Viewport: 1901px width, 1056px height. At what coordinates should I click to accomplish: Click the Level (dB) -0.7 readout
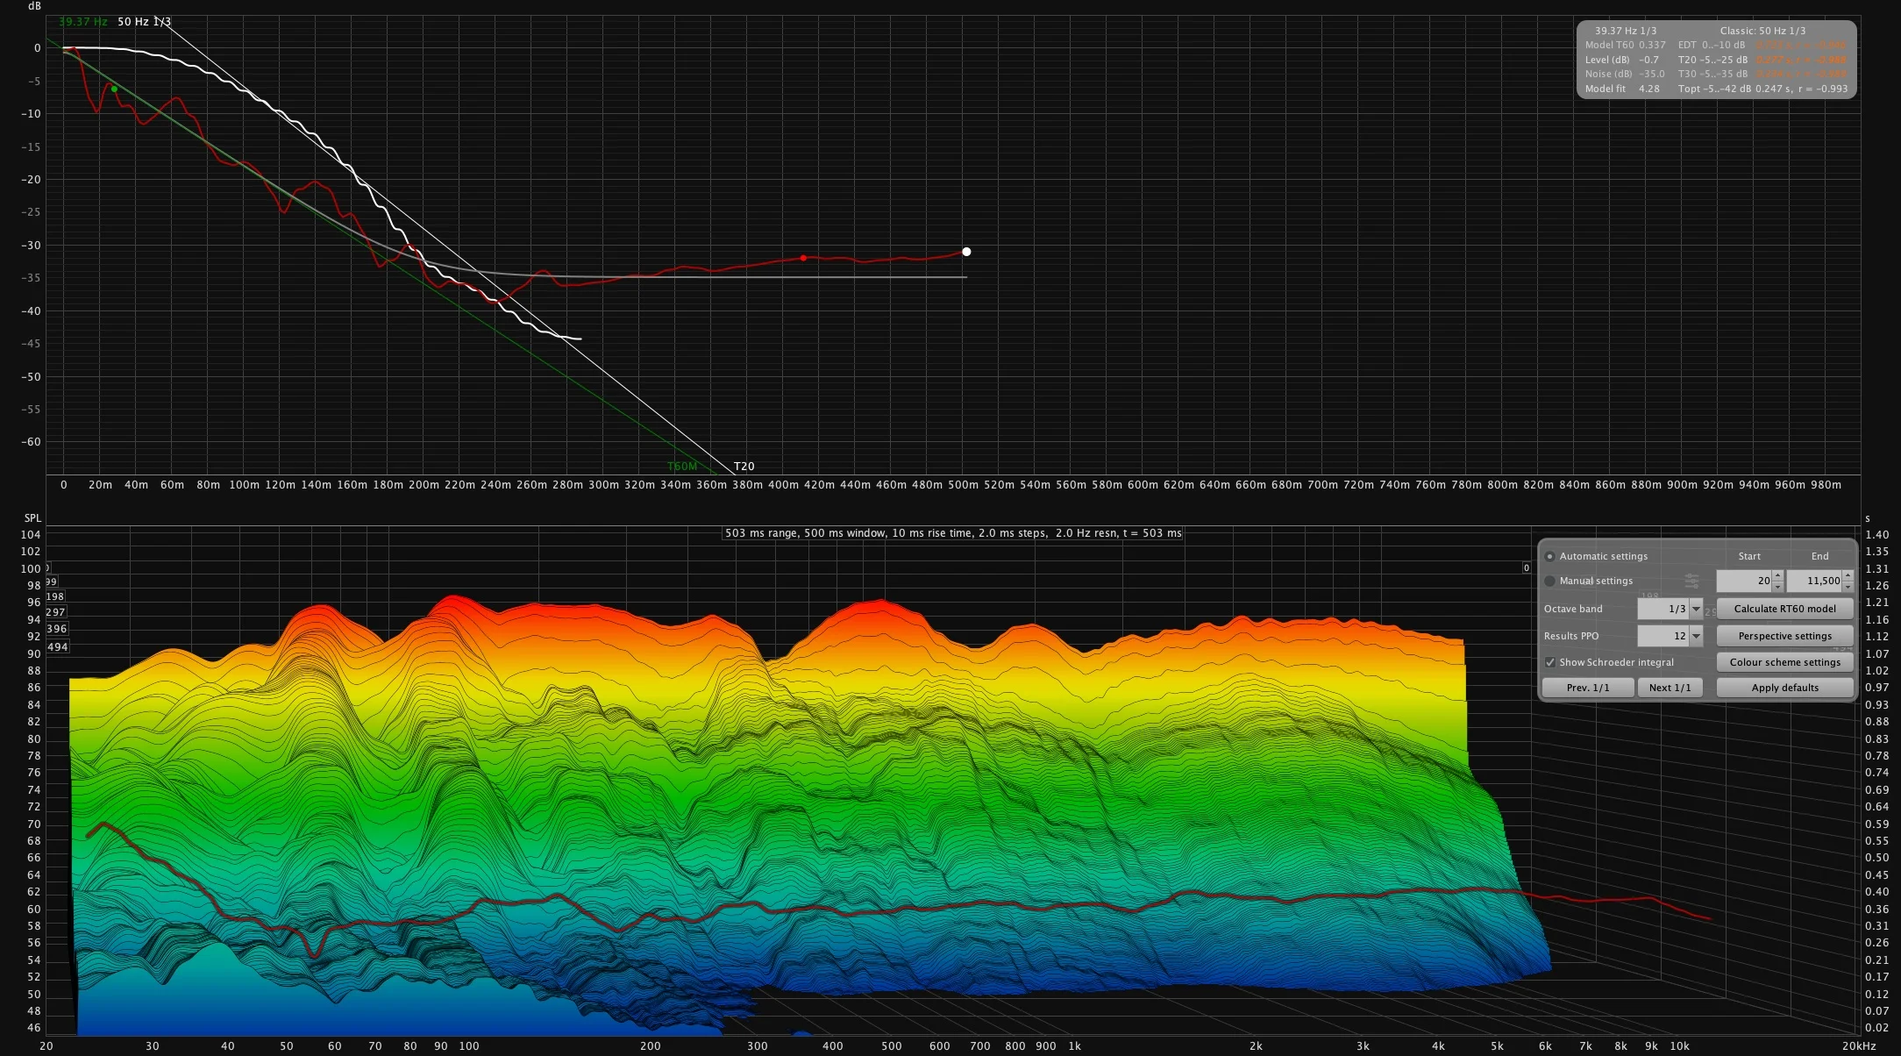(1621, 60)
